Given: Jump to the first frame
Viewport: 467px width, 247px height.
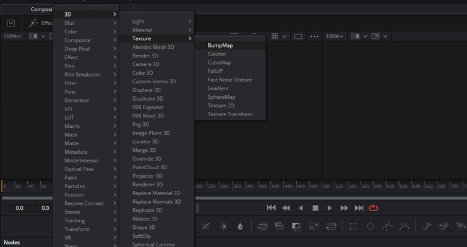Looking at the screenshot, I should point(271,208).
